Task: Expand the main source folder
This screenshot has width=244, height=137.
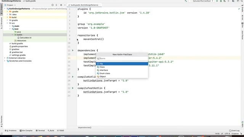Action: 10,26
